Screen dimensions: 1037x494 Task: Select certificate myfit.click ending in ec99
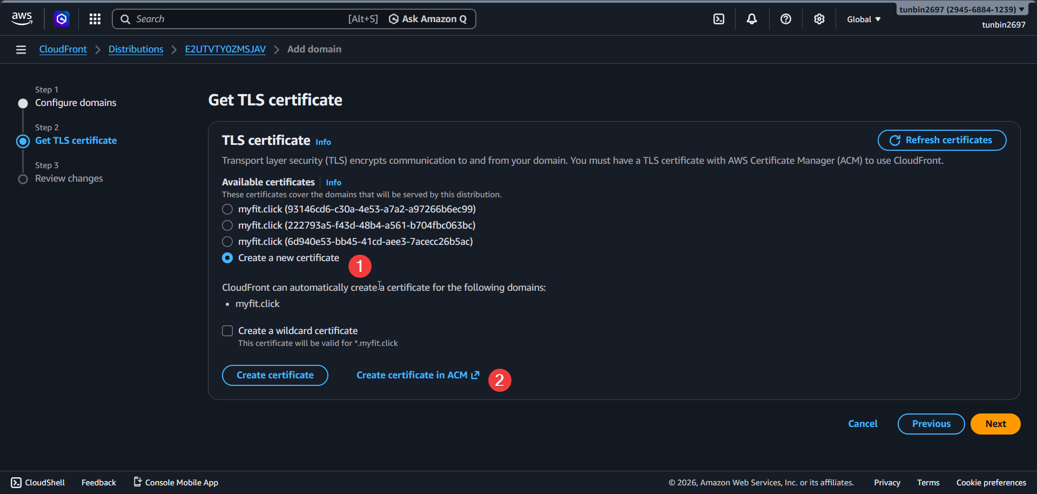[227, 209]
